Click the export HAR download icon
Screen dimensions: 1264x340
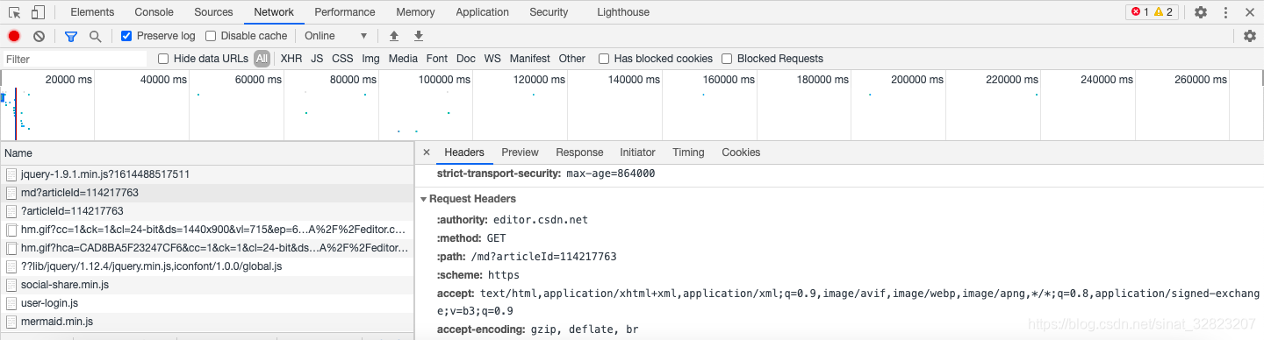coord(419,36)
